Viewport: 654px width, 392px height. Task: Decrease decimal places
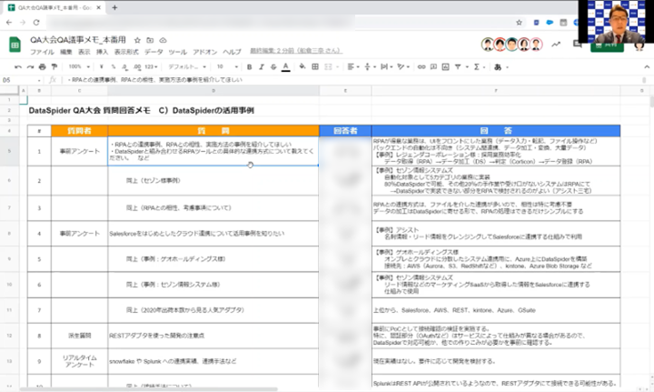coord(125,66)
